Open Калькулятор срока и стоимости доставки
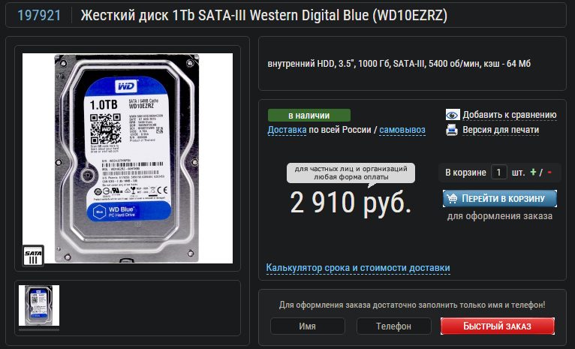 point(358,268)
